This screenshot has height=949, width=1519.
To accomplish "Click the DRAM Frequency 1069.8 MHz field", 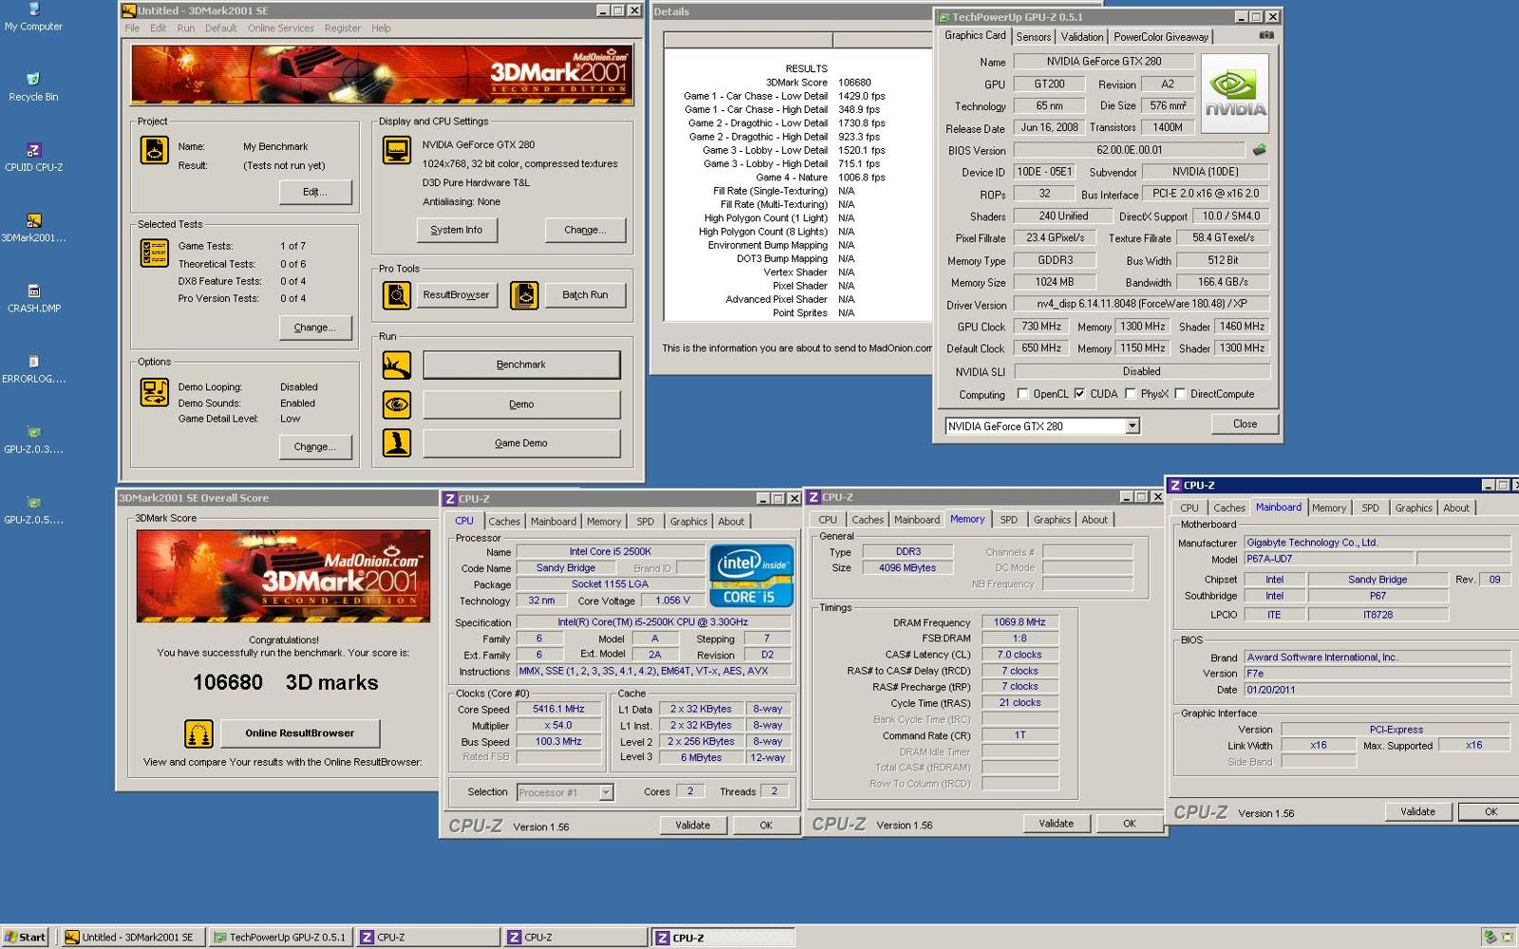I will [1020, 623].
